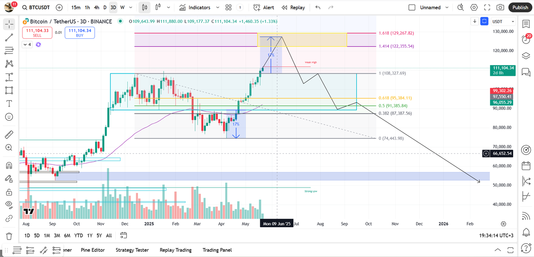
Task: Select the text annotation T tool
Action: [9, 103]
